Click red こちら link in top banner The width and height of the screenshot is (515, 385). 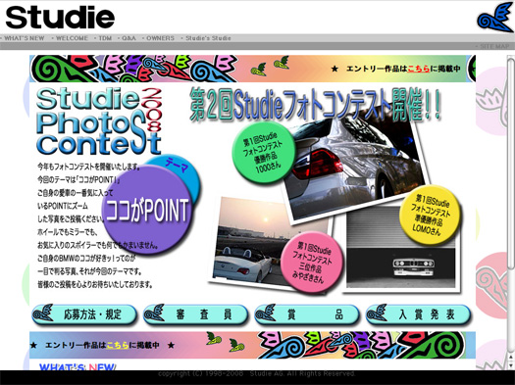coord(419,69)
